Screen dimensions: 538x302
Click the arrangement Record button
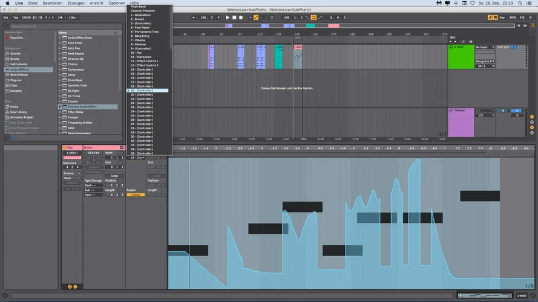point(241,18)
